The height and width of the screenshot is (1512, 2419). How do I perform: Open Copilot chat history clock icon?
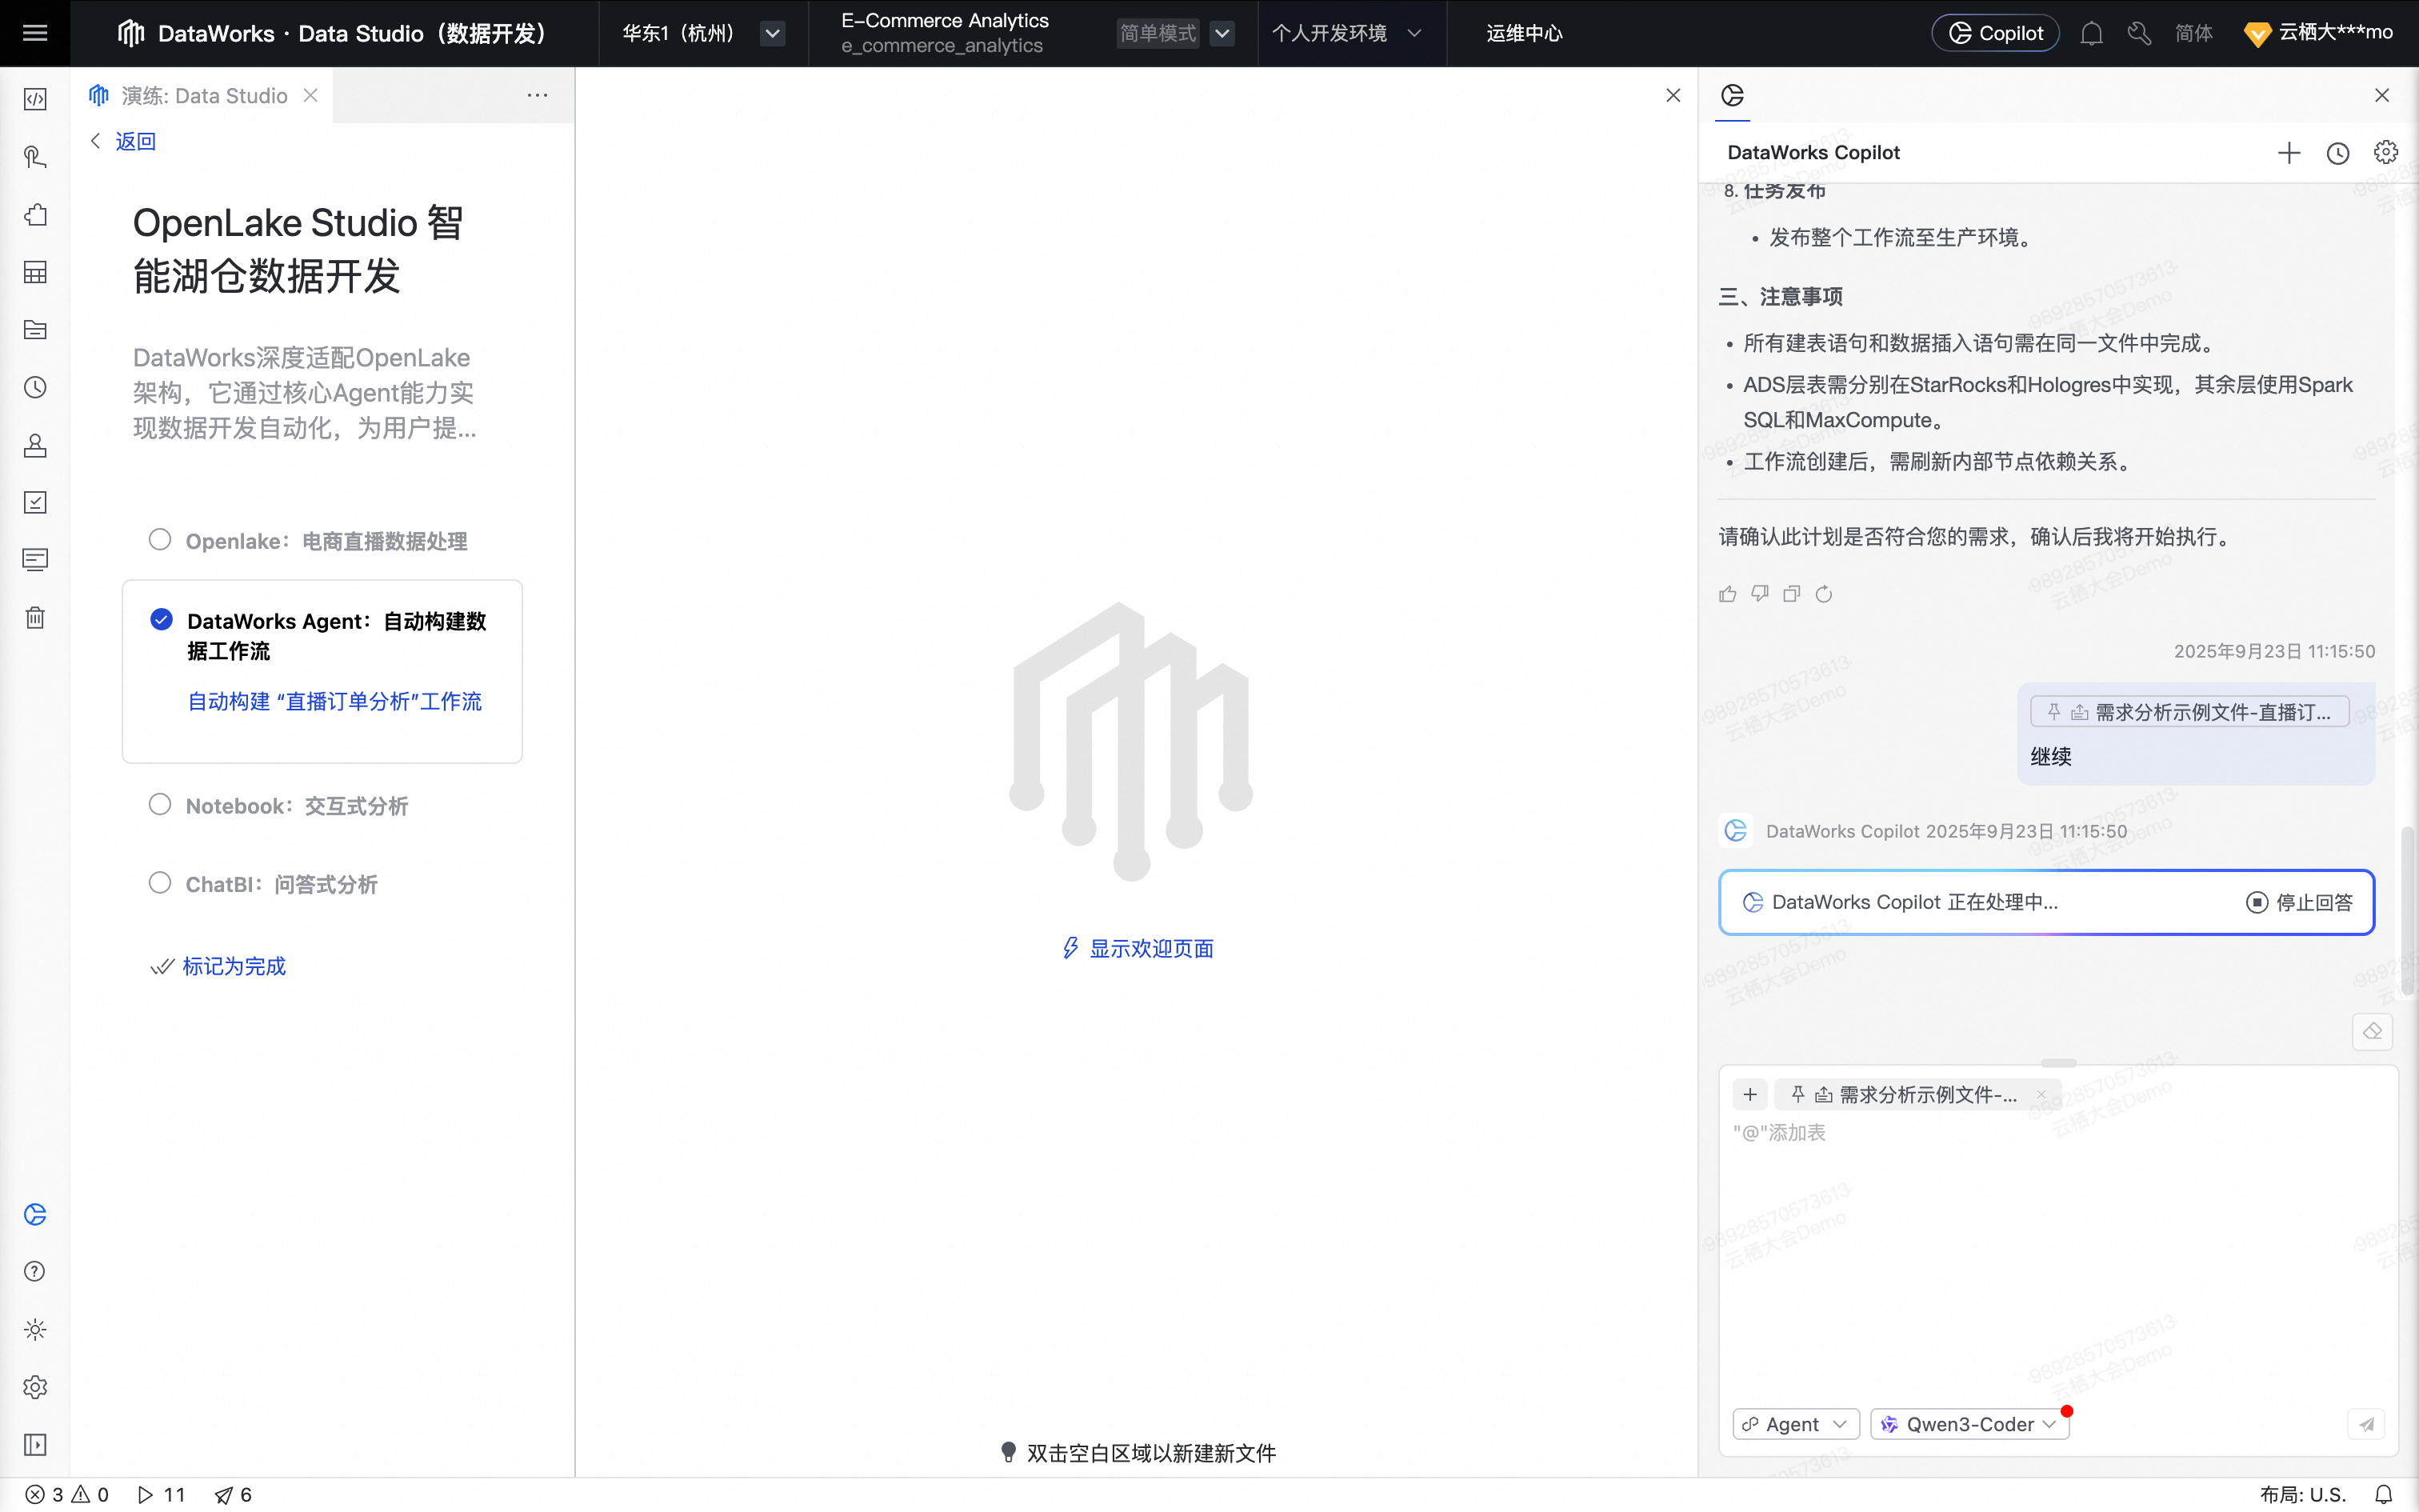2337,153
